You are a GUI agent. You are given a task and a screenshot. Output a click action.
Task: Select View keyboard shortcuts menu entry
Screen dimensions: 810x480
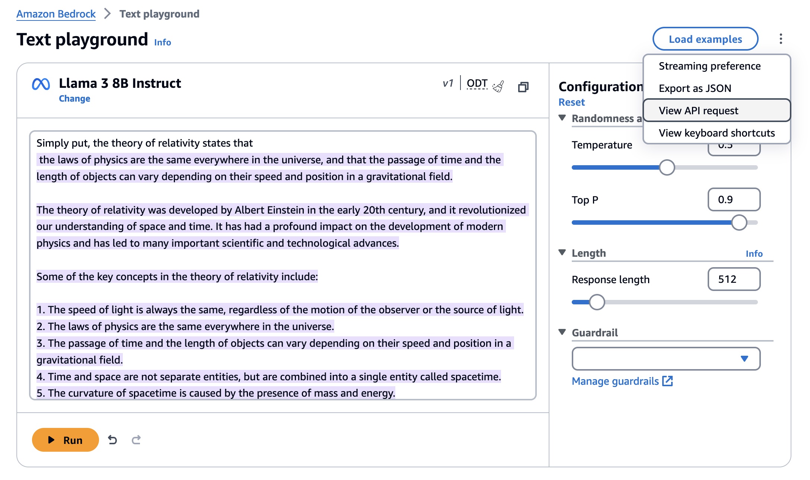pos(716,133)
